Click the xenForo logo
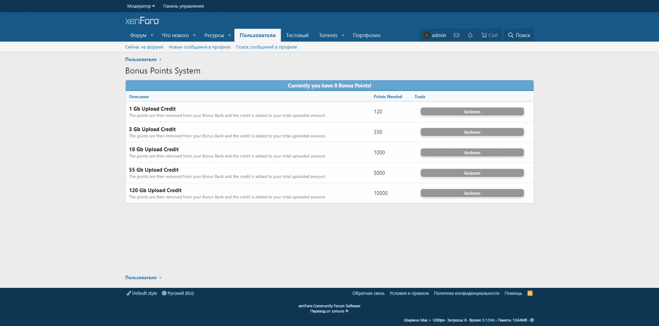The image size is (659, 326). click(x=143, y=21)
